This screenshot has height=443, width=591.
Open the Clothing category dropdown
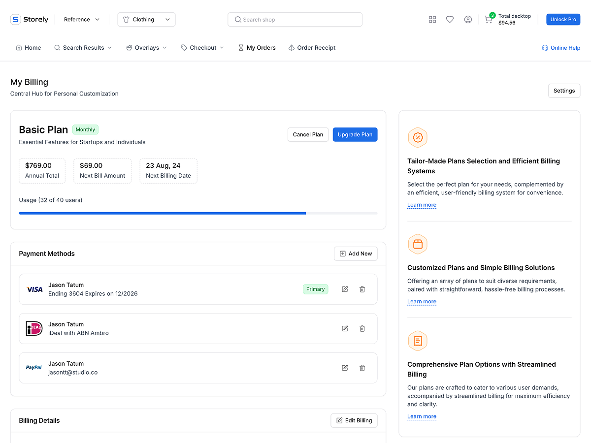(x=146, y=20)
